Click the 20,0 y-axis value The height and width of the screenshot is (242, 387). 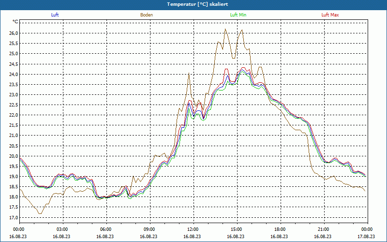click(14, 156)
